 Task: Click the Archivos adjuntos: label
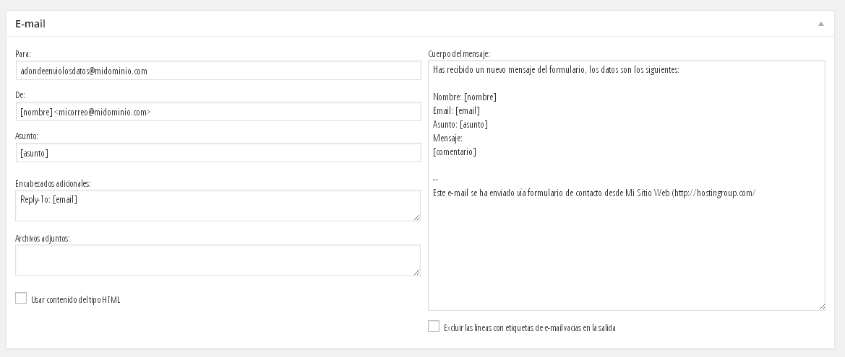[43, 238]
